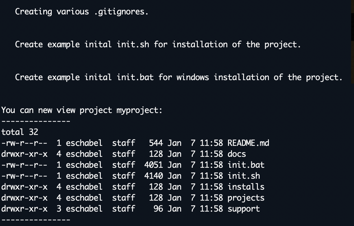
Task: Click the size 96 in support row
Action: coord(158,209)
